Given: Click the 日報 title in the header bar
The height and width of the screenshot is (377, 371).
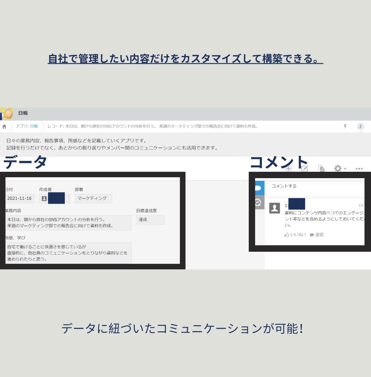Looking at the screenshot, I should tap(23, 113).
